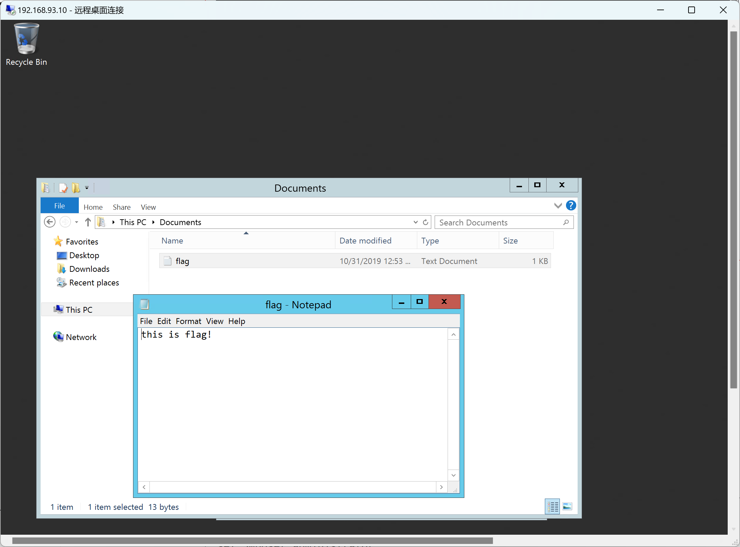Click Notepad's vertical scroll down arrow
This screenshot has height=547, width=740.
[x=453, y=475]
